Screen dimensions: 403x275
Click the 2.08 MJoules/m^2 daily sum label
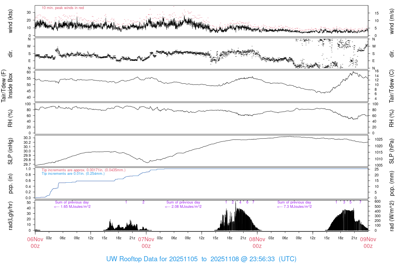[183, 207]
